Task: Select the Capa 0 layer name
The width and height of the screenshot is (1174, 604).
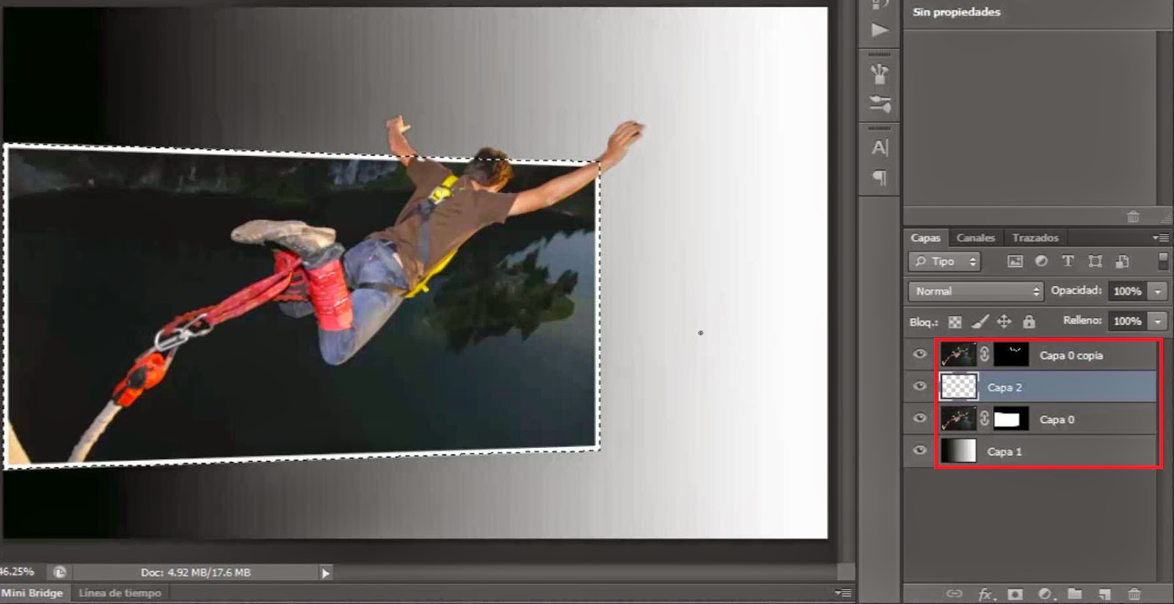Action: (1057, 419)
